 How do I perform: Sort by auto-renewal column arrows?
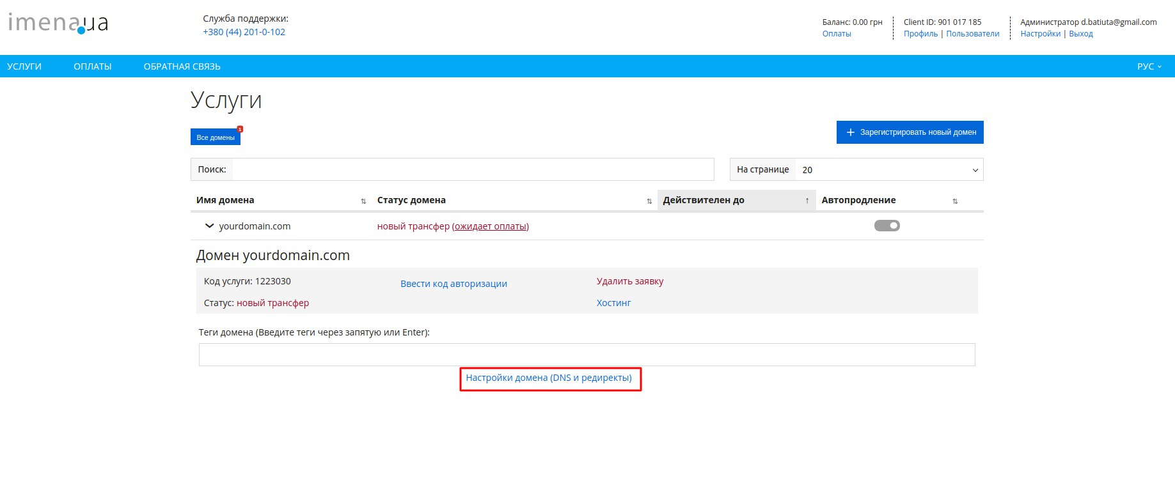(x=955, y=201)
